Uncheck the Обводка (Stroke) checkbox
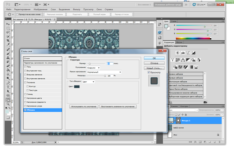 pos(25,110)
